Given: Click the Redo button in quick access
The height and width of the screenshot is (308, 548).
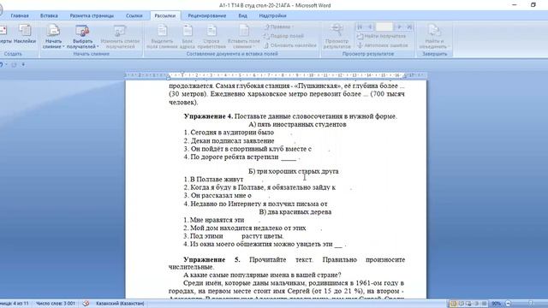Looking at the screenshot, I should pyautogui.click(x=14, y=65).
